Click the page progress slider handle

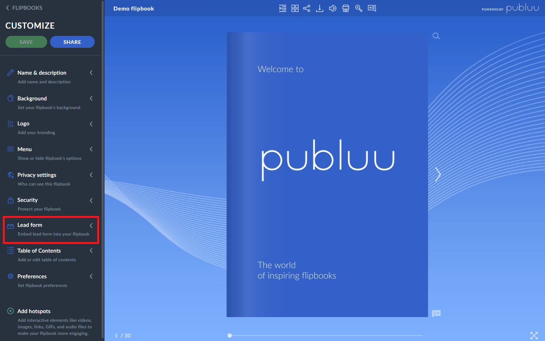230,336
